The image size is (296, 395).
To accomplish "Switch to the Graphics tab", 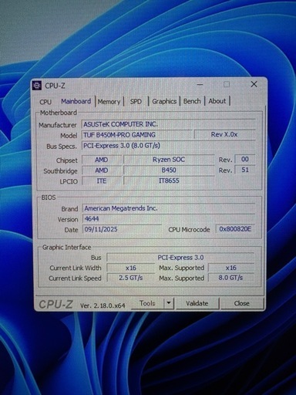I will [164, 101].
